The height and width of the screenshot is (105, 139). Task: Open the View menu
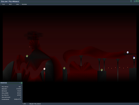click(x=17, y=4)
